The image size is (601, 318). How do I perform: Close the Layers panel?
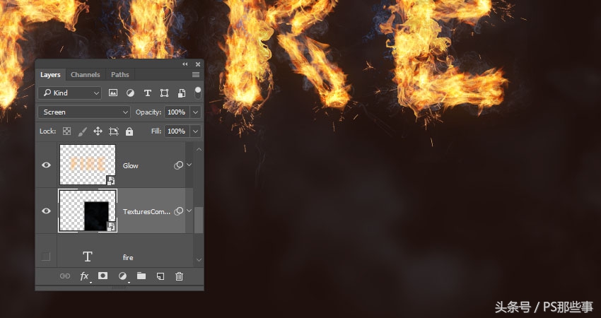pos(198,64)
